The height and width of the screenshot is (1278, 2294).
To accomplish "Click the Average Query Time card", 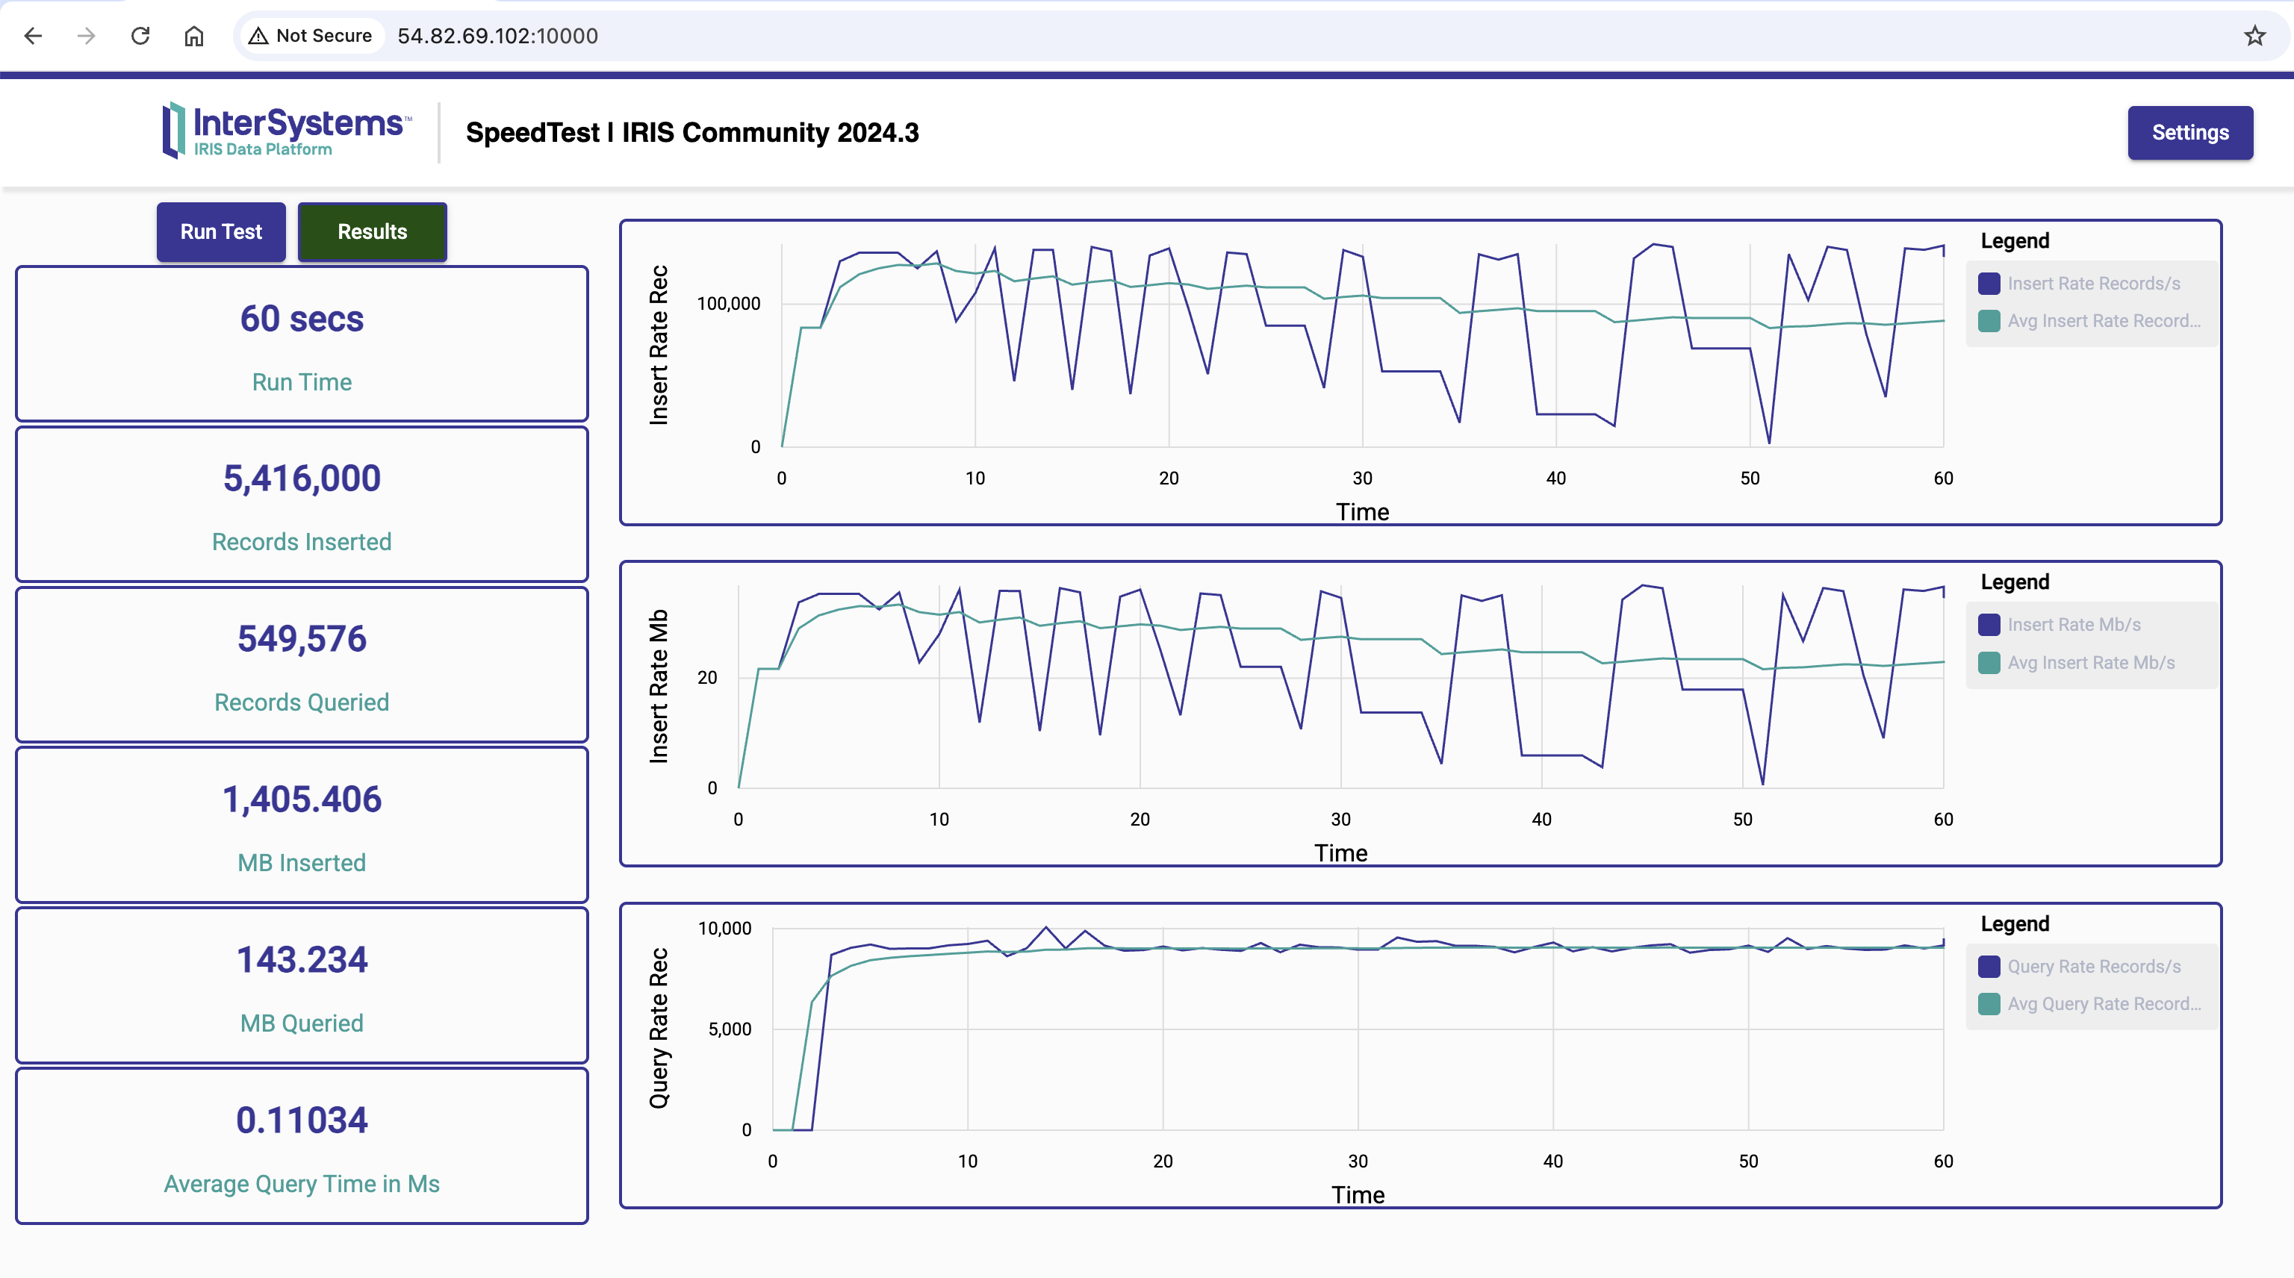I will (x=302, y=1147).
